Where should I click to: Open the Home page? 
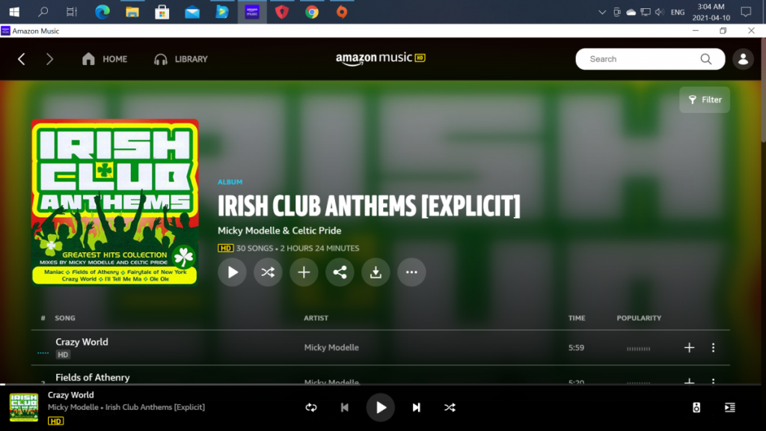105,59
